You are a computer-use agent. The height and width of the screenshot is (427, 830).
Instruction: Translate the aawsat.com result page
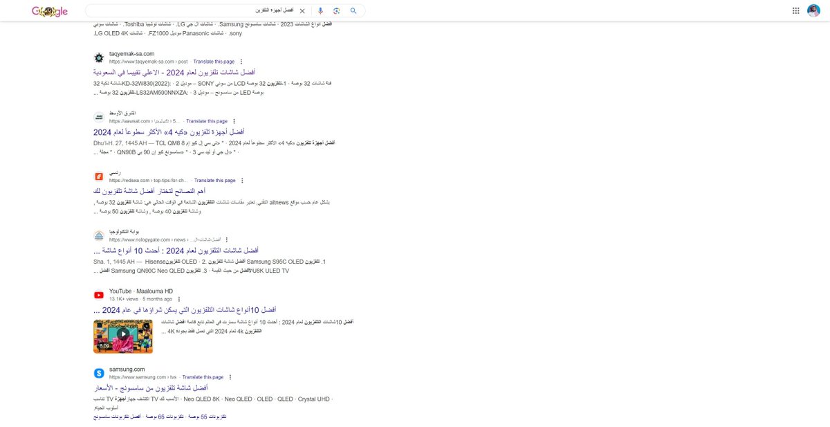point(207,121)
